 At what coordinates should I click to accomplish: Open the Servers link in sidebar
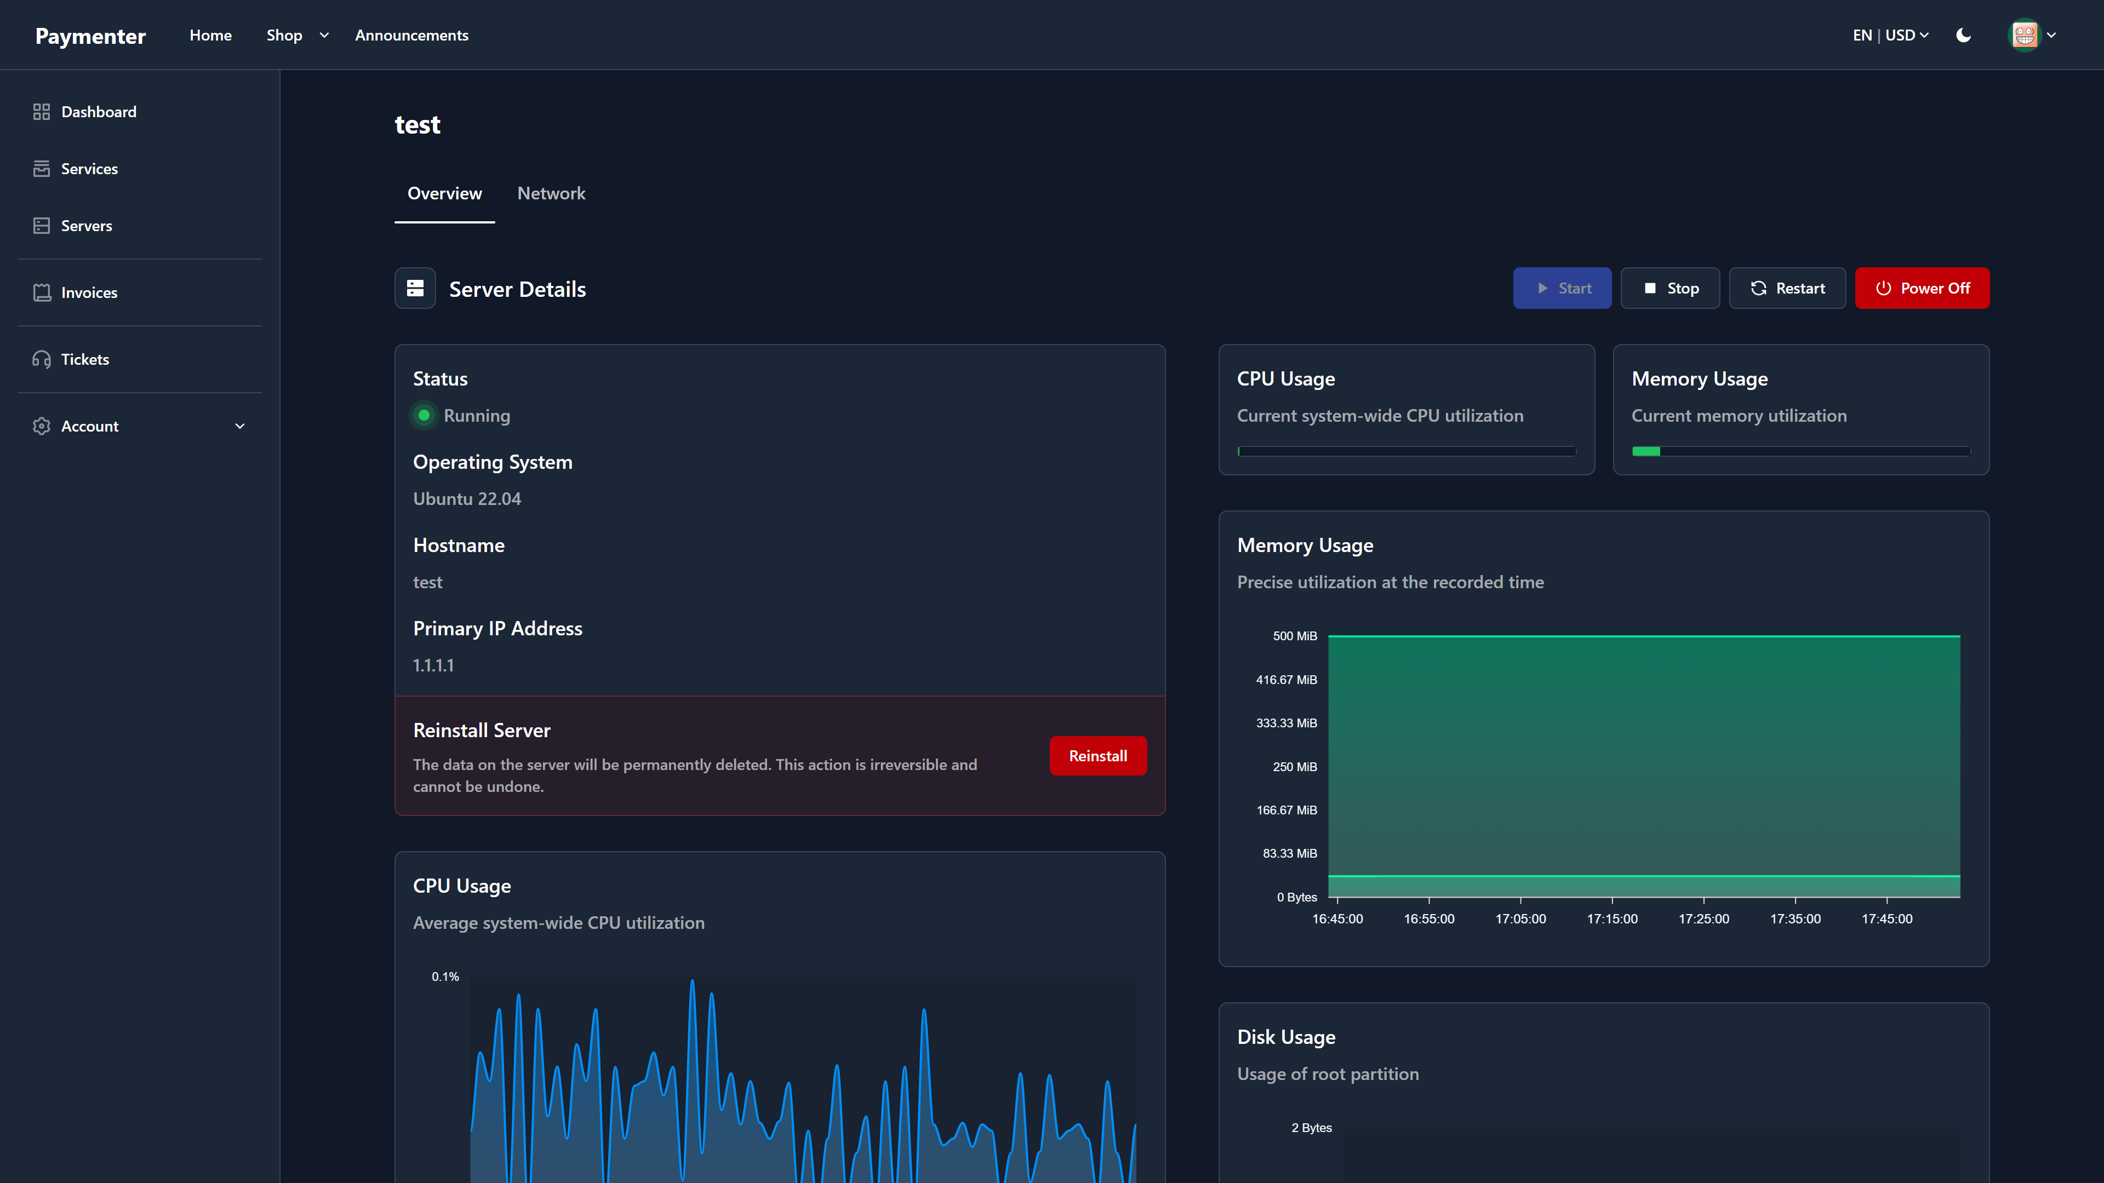pos(87,226)
